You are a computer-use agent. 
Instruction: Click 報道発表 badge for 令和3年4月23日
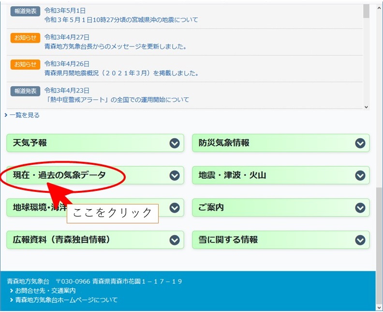click(25, 91)
